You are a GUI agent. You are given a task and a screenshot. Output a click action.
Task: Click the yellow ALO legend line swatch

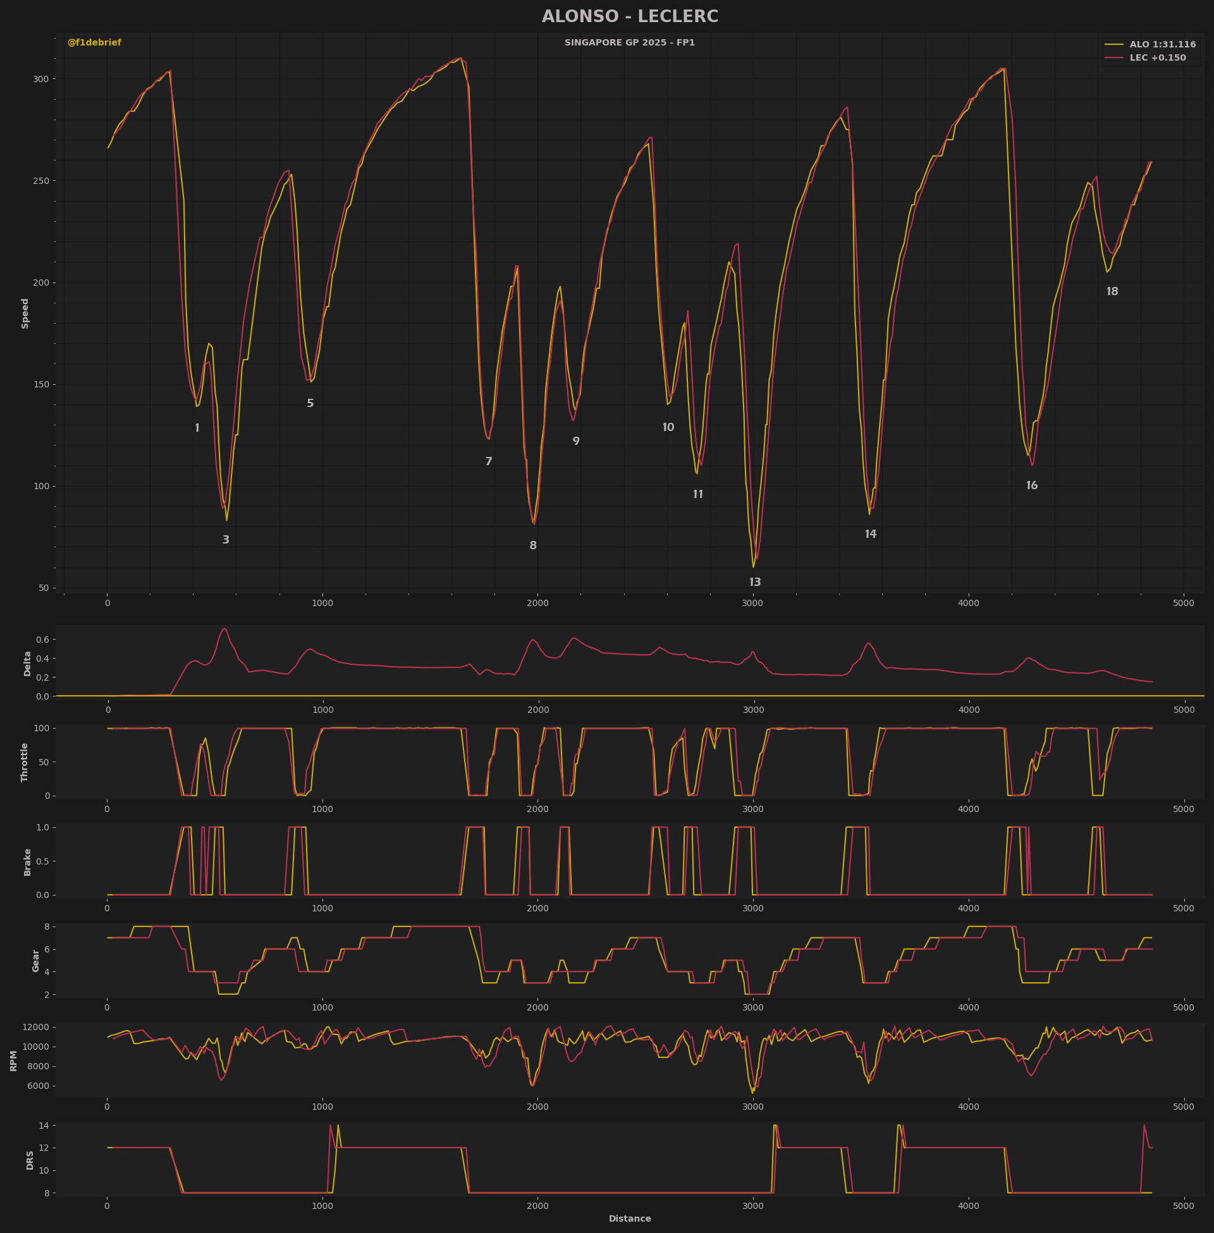pyautogui.click(x=1114, y=45)
